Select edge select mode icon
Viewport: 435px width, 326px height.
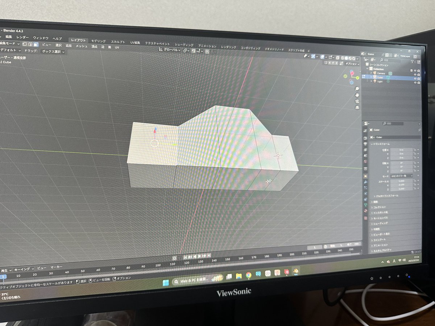point(30,44)
